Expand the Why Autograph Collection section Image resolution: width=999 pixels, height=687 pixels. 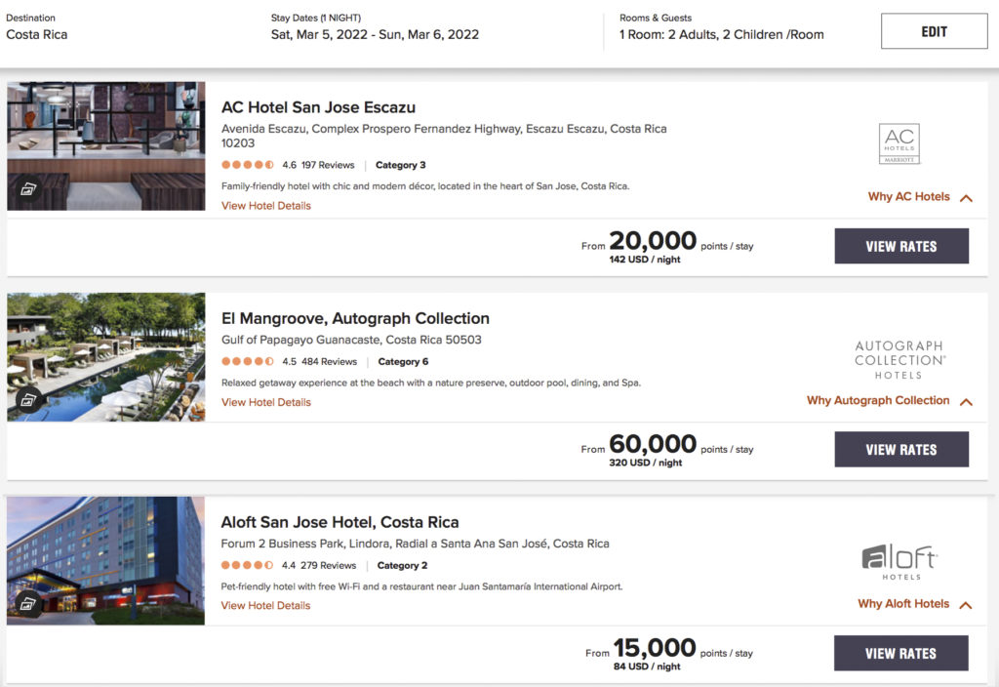coord(889,401)
